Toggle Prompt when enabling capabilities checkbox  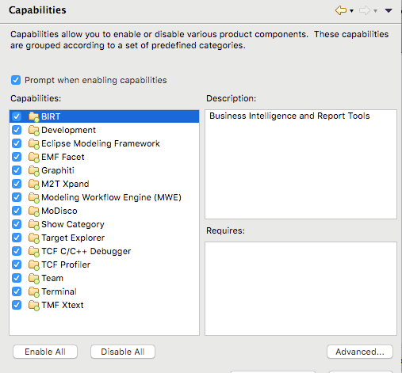(16, 80)
